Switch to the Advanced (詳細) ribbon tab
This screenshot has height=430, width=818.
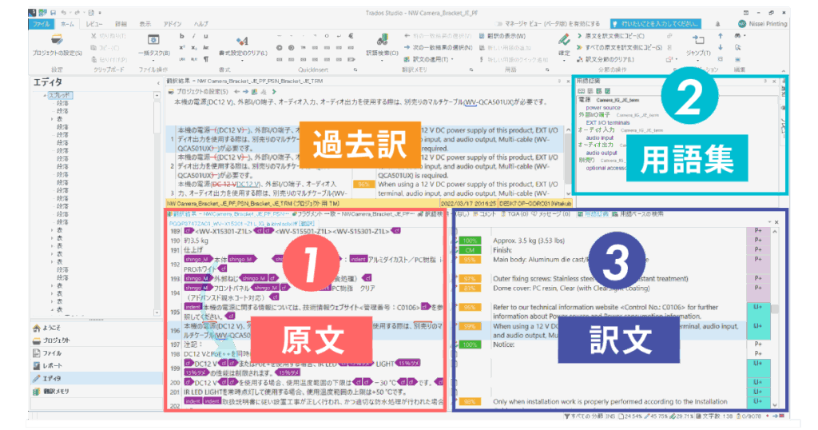pos(121,24)
